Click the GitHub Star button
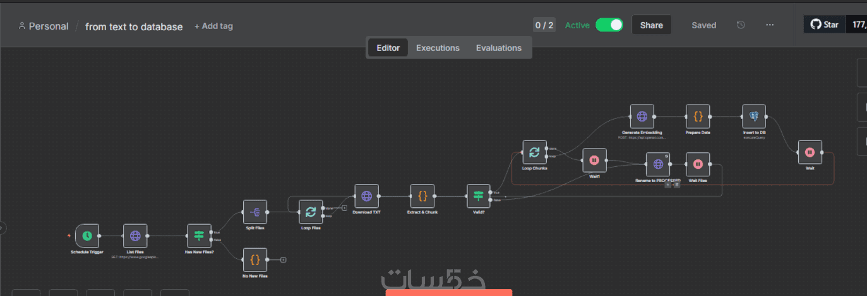 [824, 25]
